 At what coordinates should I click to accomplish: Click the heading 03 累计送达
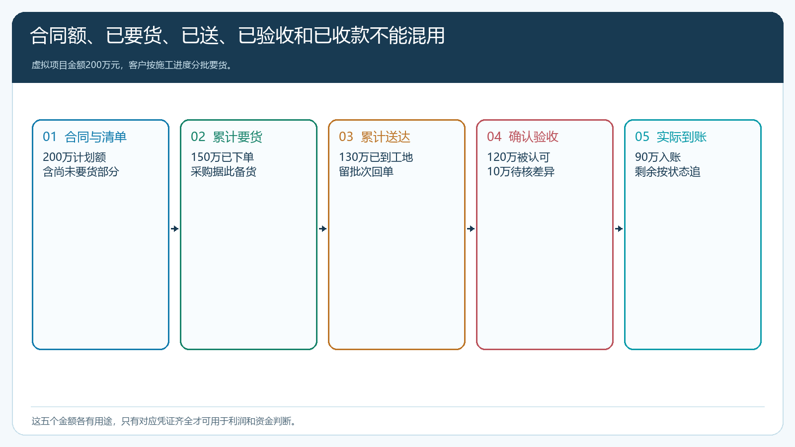pos(375,137)
